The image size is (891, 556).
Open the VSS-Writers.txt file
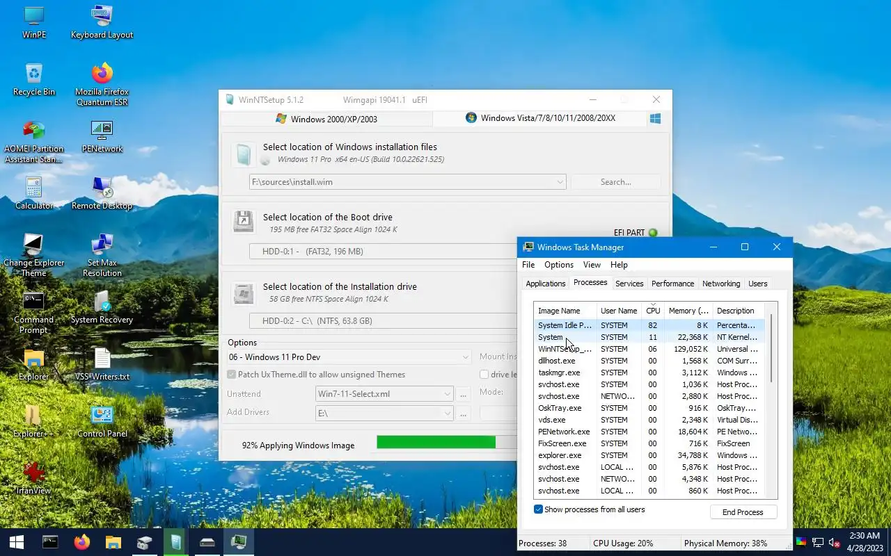pyautogui.click(x=102, y=364)
